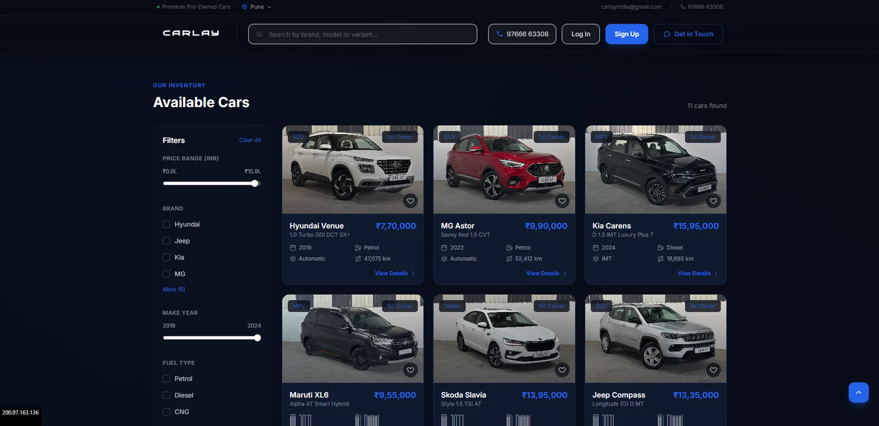Favorite the Jeep Compass with heart icon
879x426 pixels.
713,370
